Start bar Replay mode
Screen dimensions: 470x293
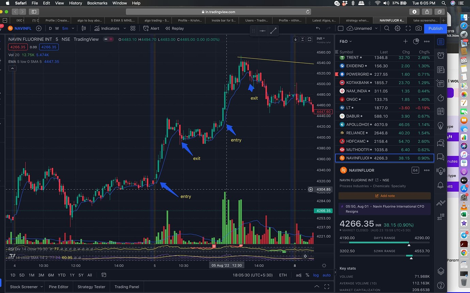click(174, 29)
